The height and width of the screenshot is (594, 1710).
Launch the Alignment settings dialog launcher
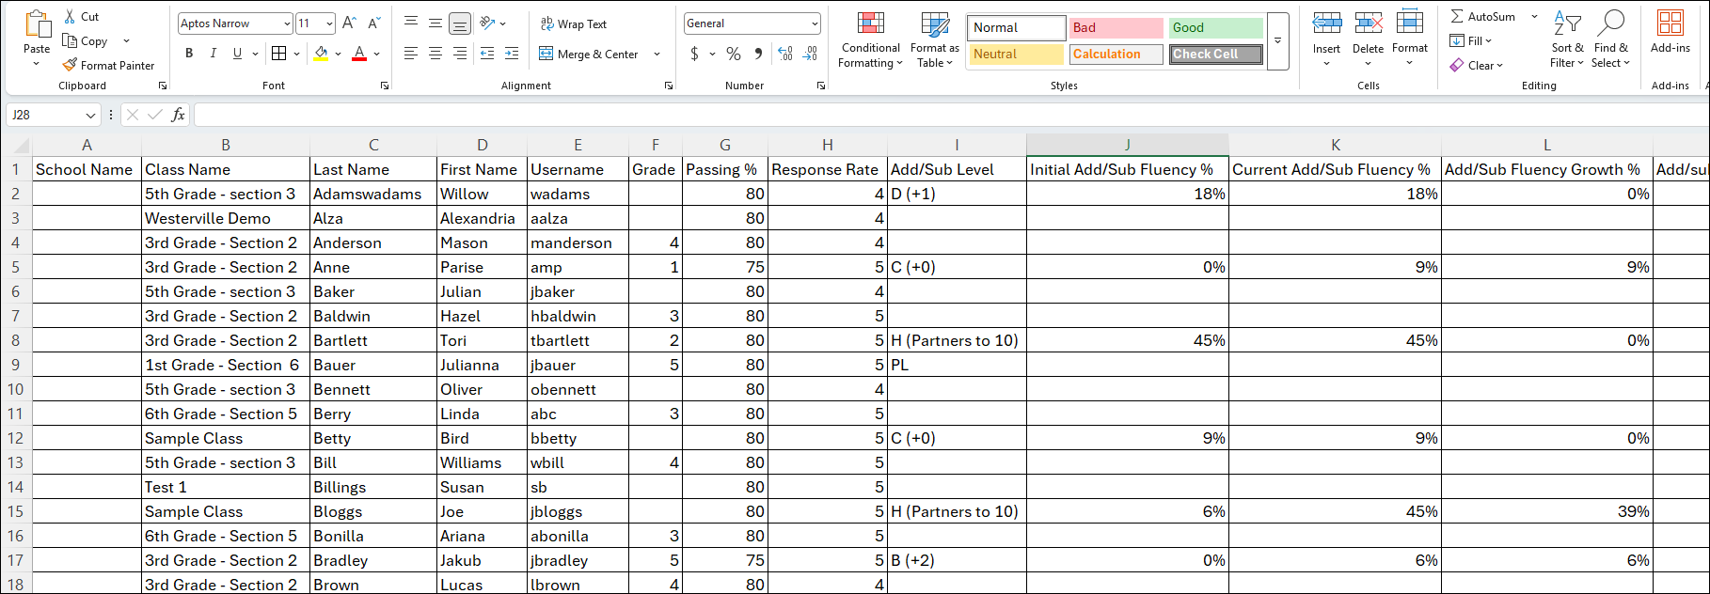coord(669,86)
